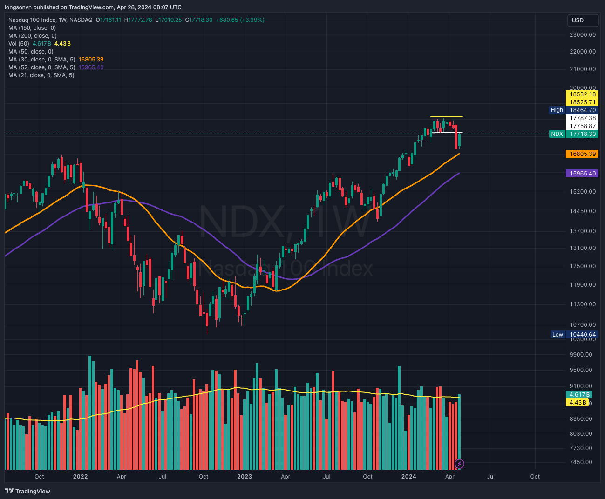The width and height of the screenshot is (605, 499).
Task: Select the MA (200, close, 0) legend
Action: pyautogui.click(x=33, y=36)
